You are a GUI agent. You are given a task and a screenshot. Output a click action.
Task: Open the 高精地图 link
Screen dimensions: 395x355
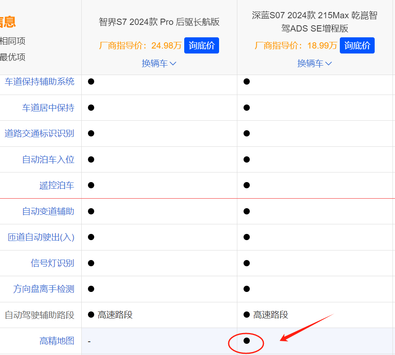[57, 341]
